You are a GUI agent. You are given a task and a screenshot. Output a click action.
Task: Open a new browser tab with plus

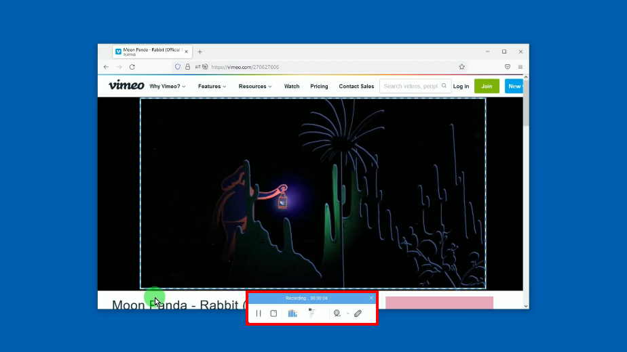coord(200,52)
